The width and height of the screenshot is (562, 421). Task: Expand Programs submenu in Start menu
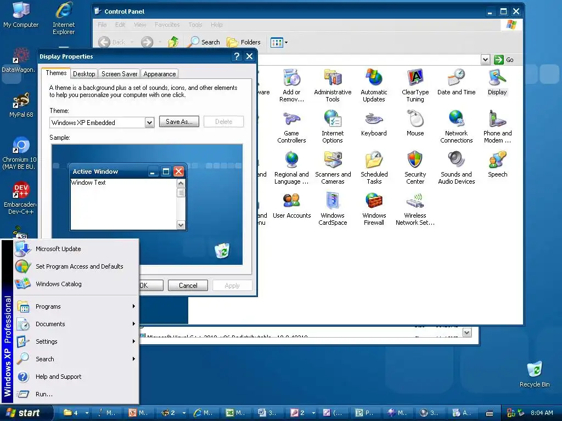coord(76,306)
